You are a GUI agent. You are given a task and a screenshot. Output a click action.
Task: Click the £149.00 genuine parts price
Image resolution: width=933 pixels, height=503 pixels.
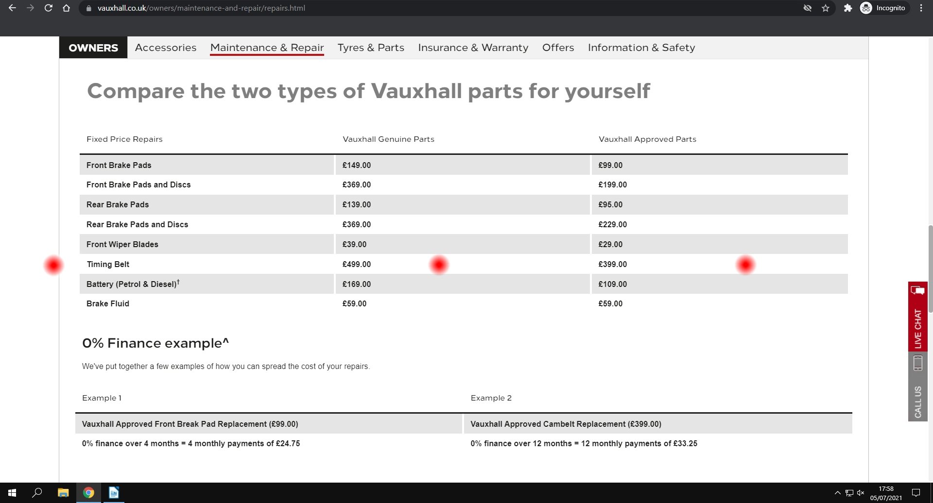(x=357, y=165)
